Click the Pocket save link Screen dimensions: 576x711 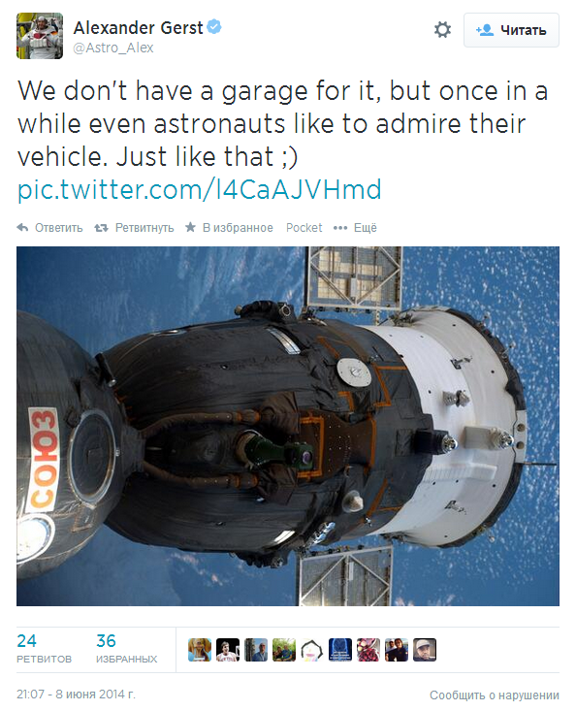304,228
